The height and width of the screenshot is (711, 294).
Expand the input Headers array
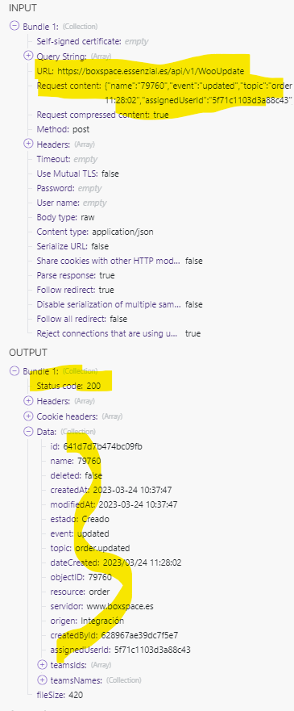(x=28, y=144)
